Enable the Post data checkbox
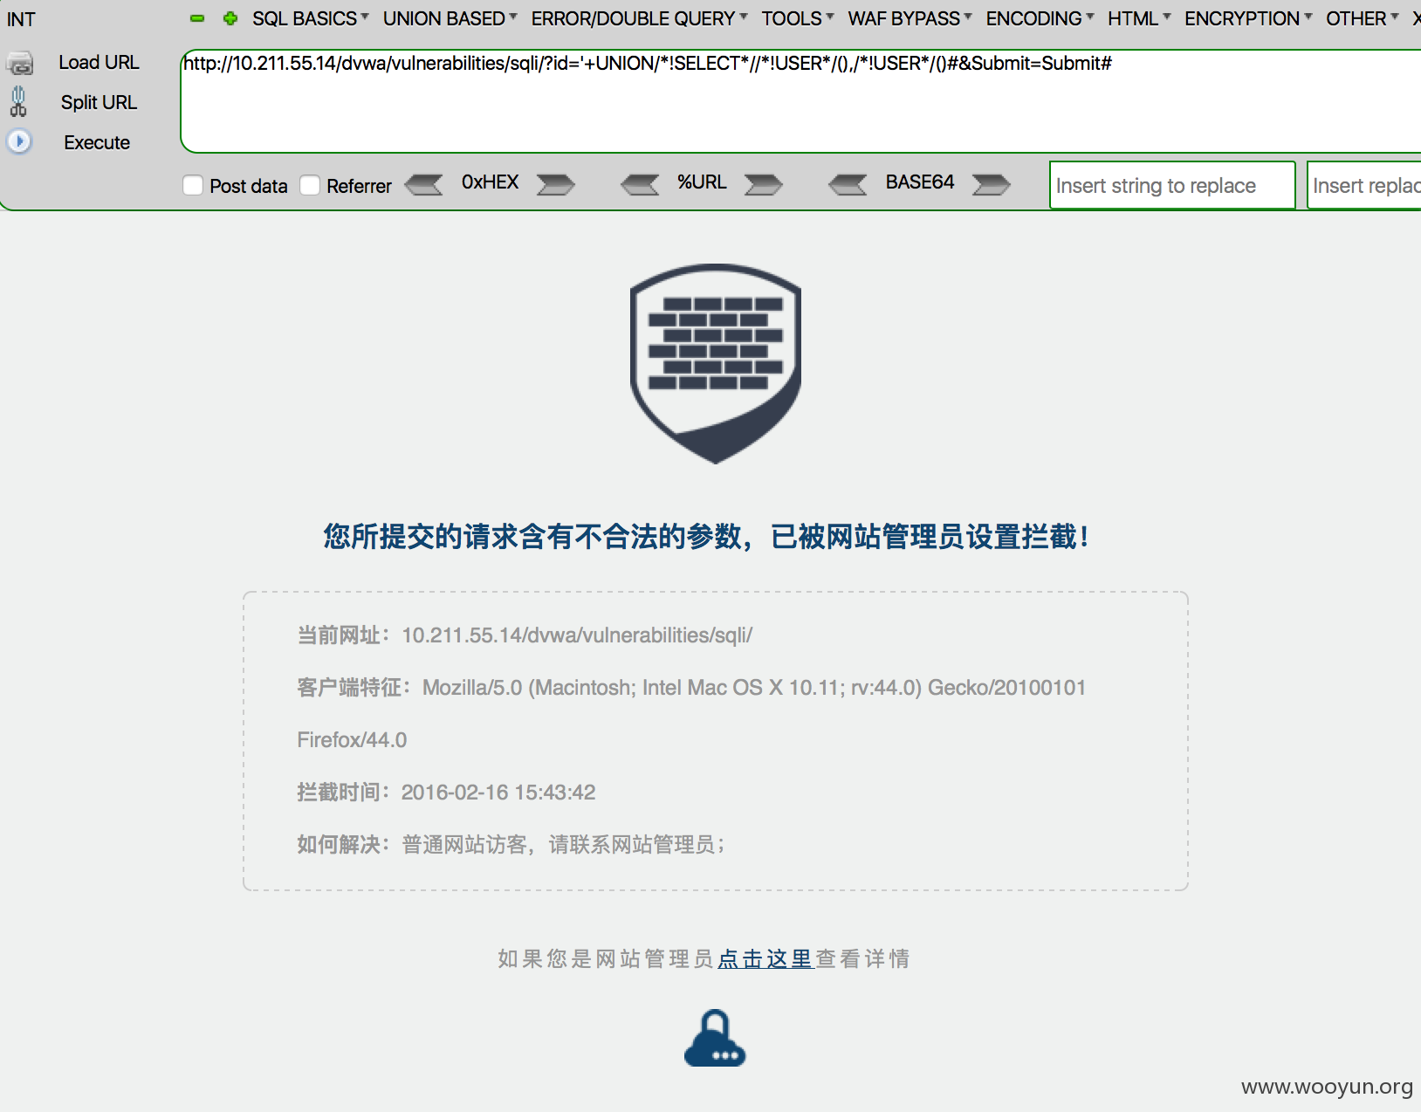This screenshot has height=1112, width=1421. [x=193, y=185]
